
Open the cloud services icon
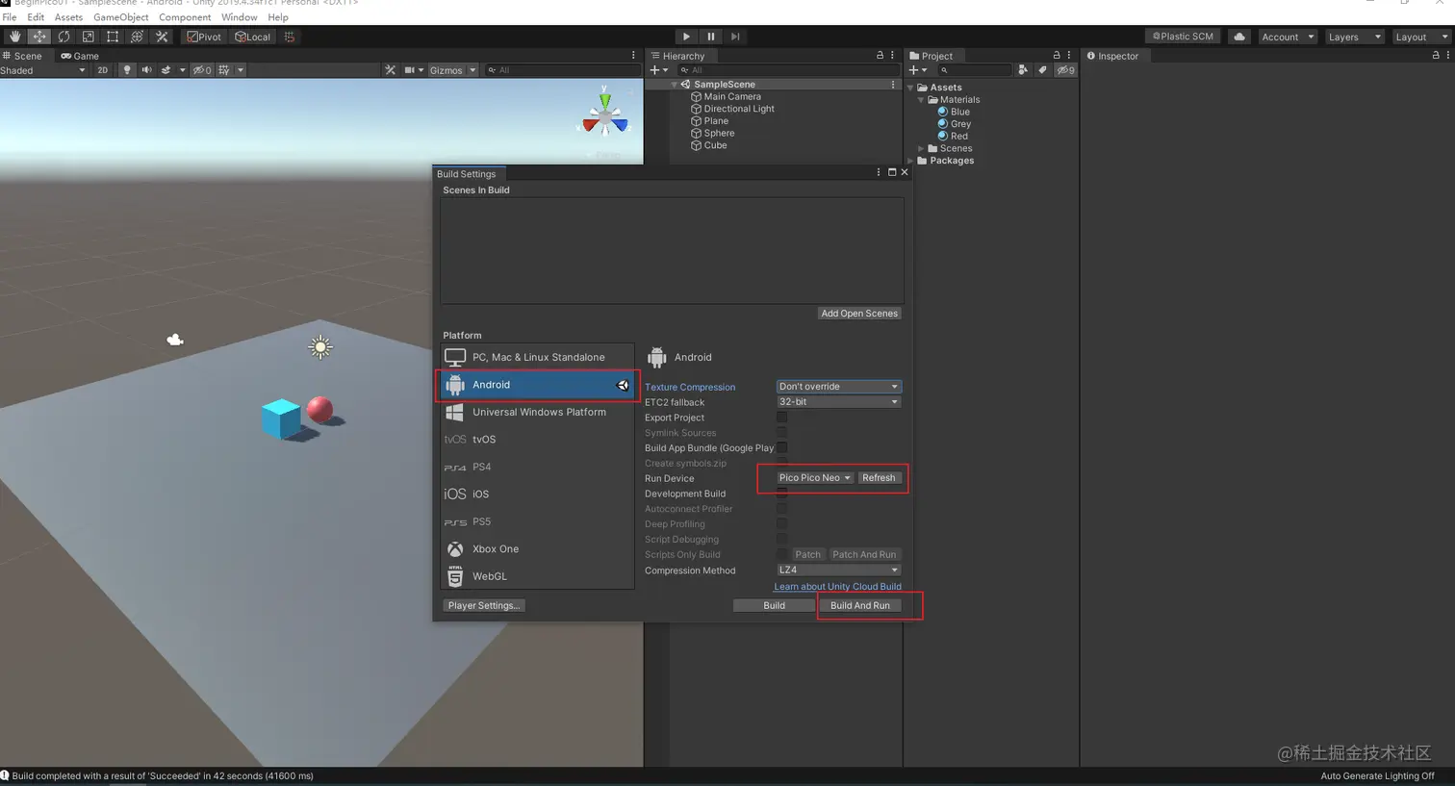tap(1239, 37)
